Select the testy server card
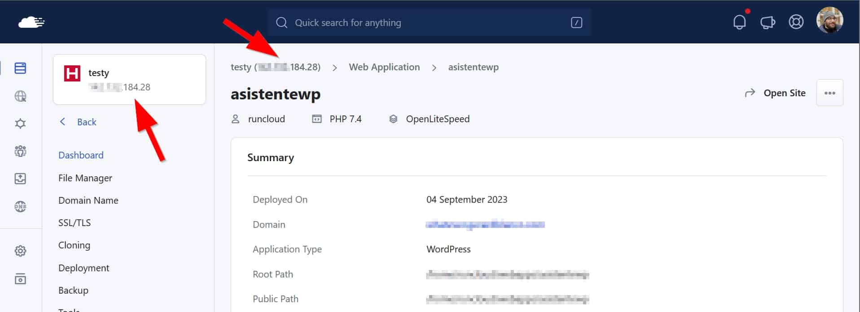The image size is (860, 312). (x=129, y=80)
